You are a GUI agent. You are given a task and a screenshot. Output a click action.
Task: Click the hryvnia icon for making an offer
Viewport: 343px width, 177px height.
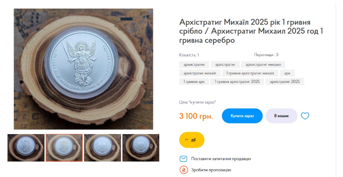184,170
